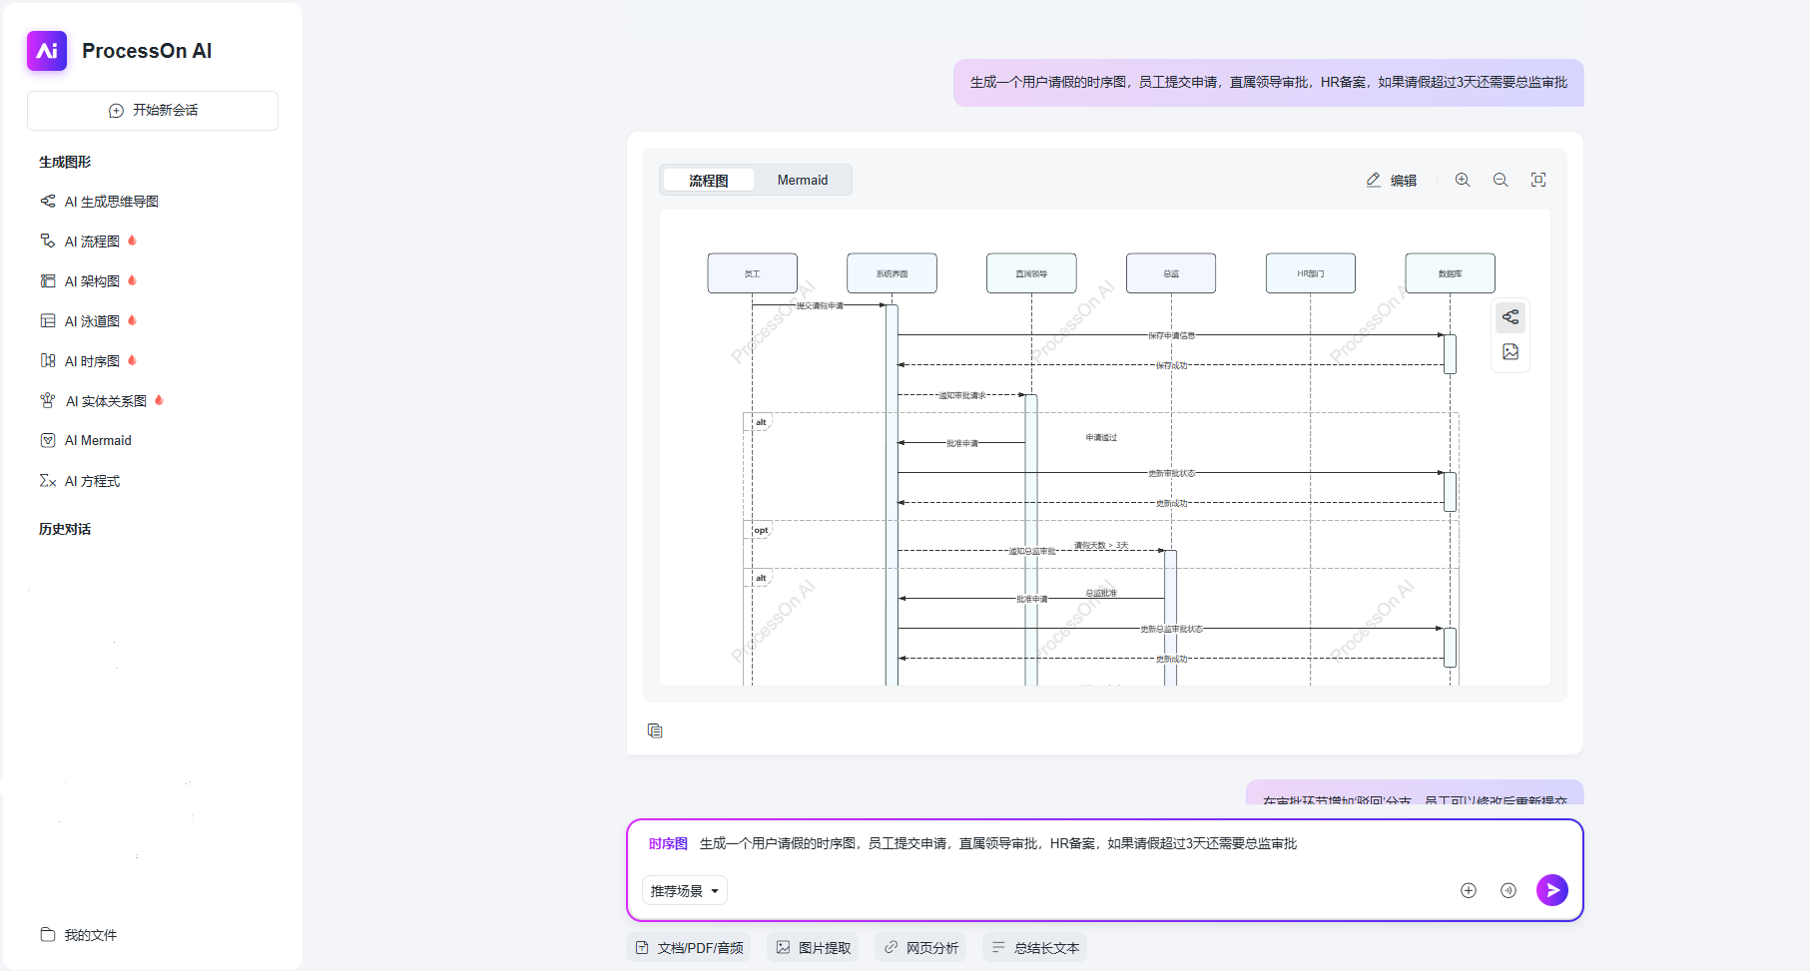This screenshot has height=971, width=1810.
Task: Click the 编辑 edit button
Action: (x=1392, y=180)
